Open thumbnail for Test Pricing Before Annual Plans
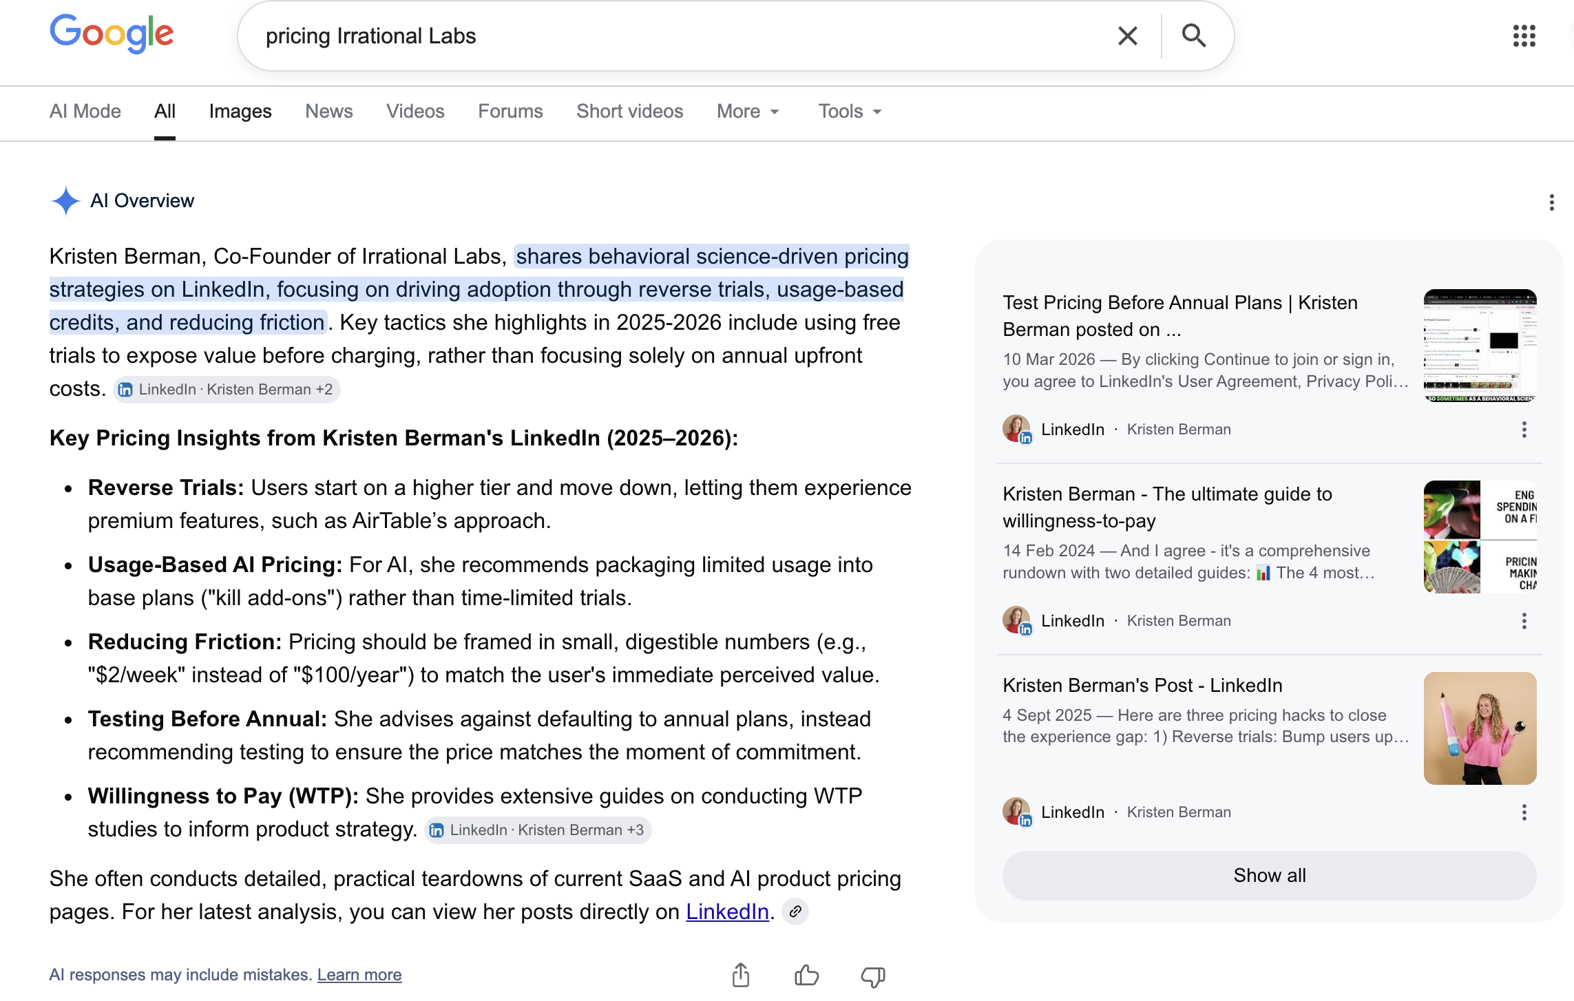The image size is (1574, 1001). [x=1480, y=346]
